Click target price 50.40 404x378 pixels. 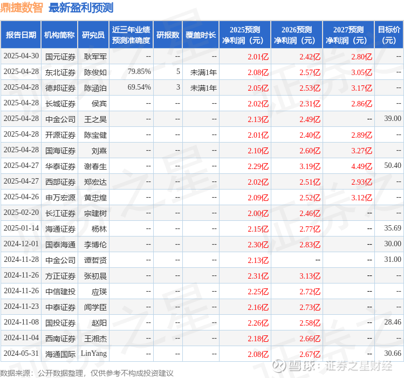(393, 165)
